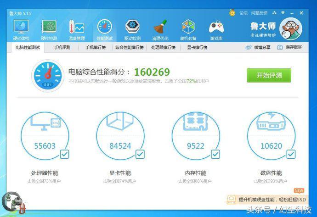
Task: Click the speedometer gauge score icon
Action: (x=48, y=76)
